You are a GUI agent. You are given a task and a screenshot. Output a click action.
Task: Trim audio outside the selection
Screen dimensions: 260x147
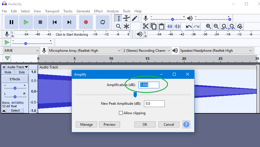click(x=169, y=26)
